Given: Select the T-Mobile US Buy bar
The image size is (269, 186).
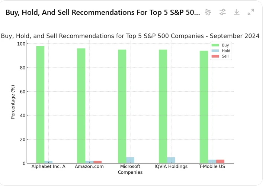Looking at the screenshot, I should pos(204,107).
